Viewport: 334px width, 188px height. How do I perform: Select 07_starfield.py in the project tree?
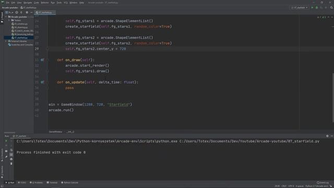click(20, 38)
